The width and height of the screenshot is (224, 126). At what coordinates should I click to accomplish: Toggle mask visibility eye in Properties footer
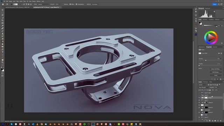[x=218, y=79]
